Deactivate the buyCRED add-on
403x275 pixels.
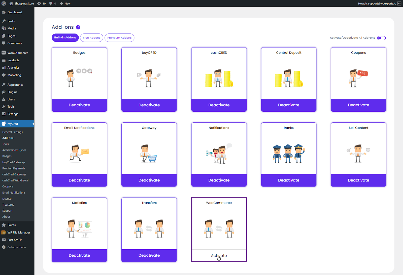click(149, 105)
